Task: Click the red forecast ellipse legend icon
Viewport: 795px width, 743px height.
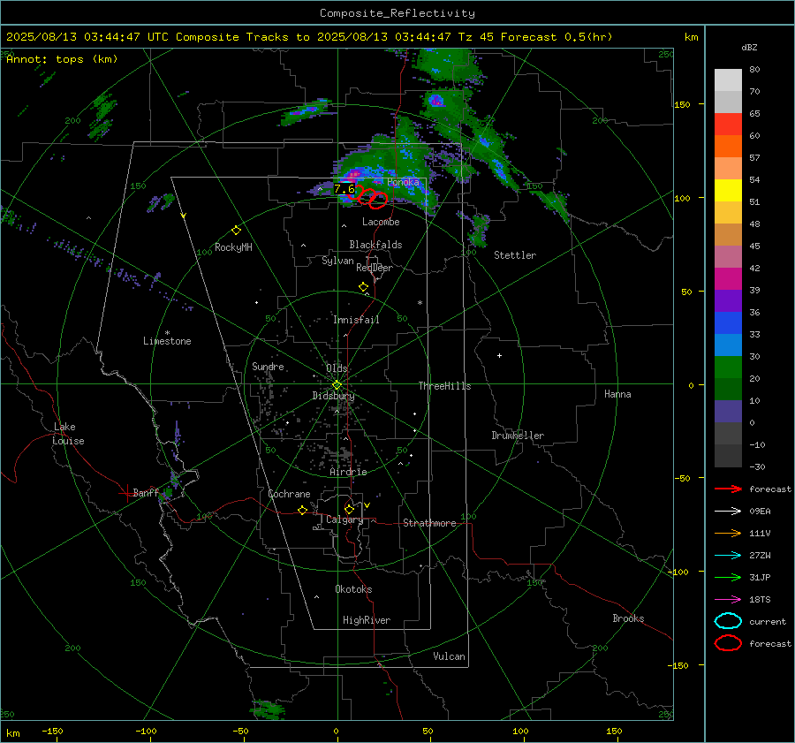Action: coord(728,643)
